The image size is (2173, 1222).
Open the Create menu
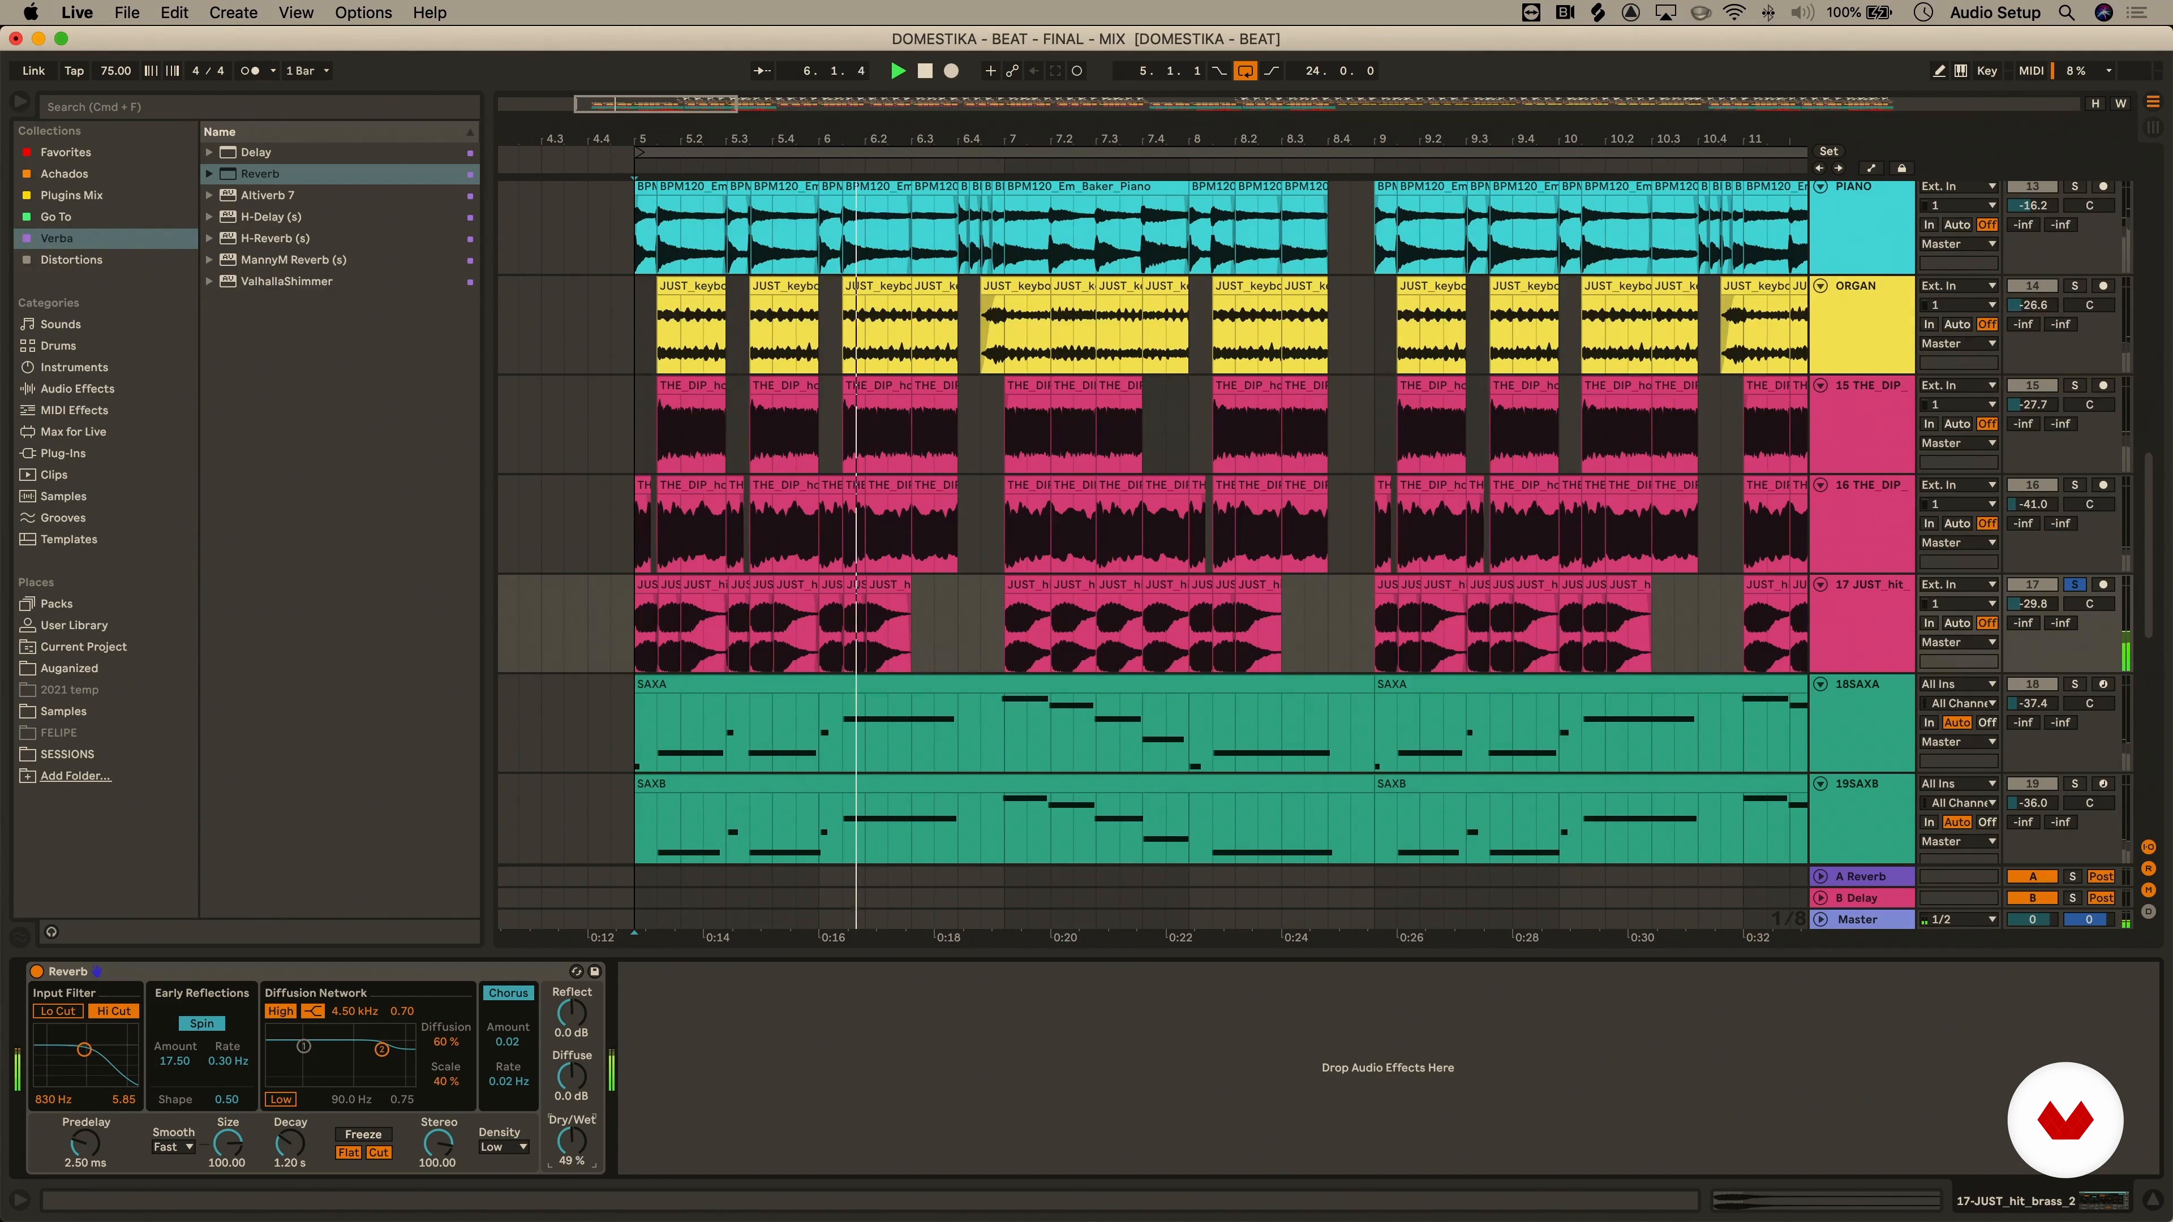233,12
